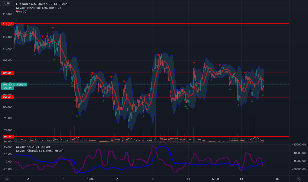The image size is (308, 182).
Task: Click date 14 on the time axis
Action: coord(241,179)
